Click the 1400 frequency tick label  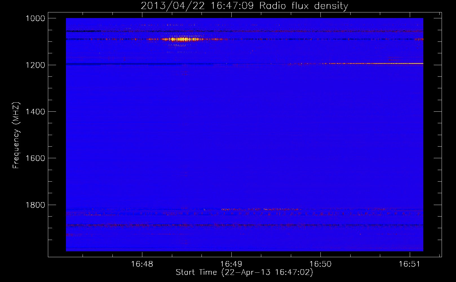pos(35,112)
